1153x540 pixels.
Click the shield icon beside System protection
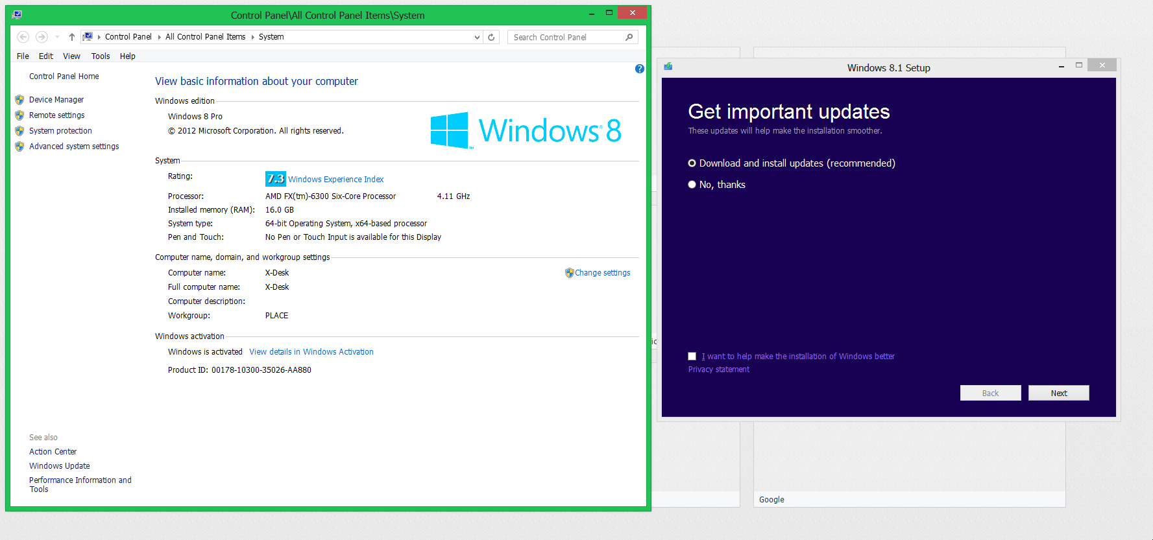(19, 131)
